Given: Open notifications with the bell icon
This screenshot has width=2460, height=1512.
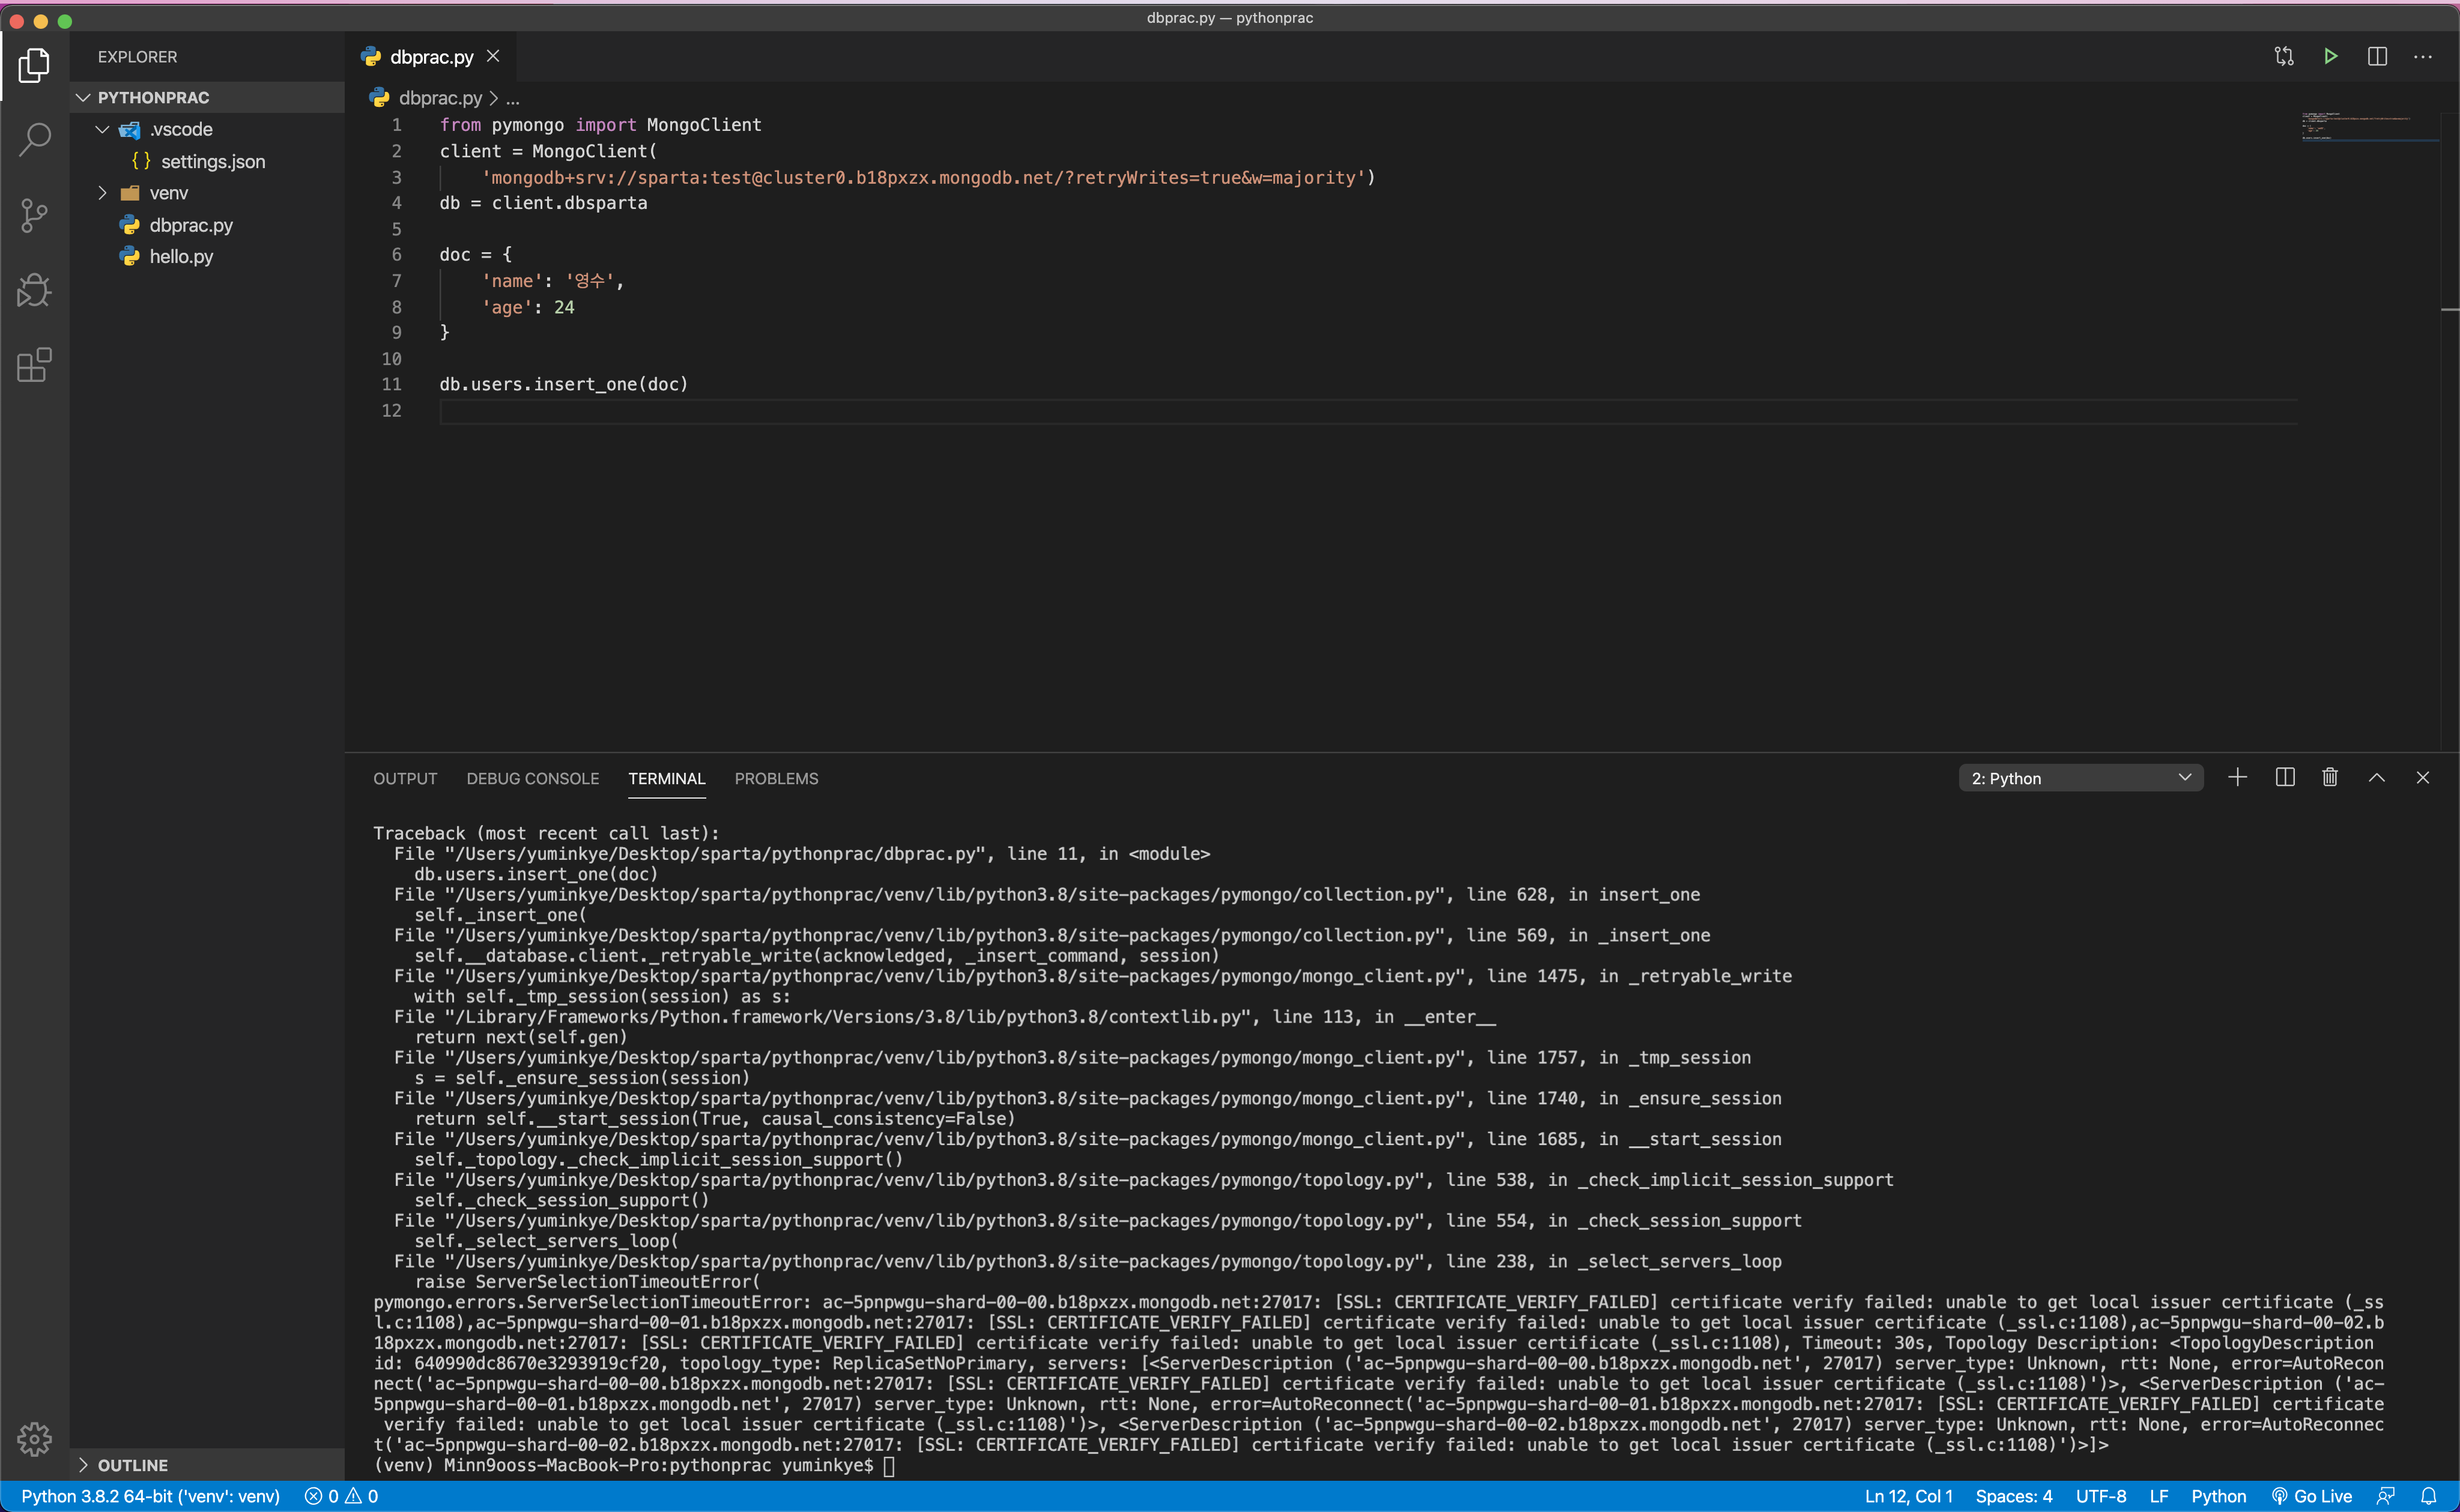Looking at the screenshot, I should point(2429,1496).
